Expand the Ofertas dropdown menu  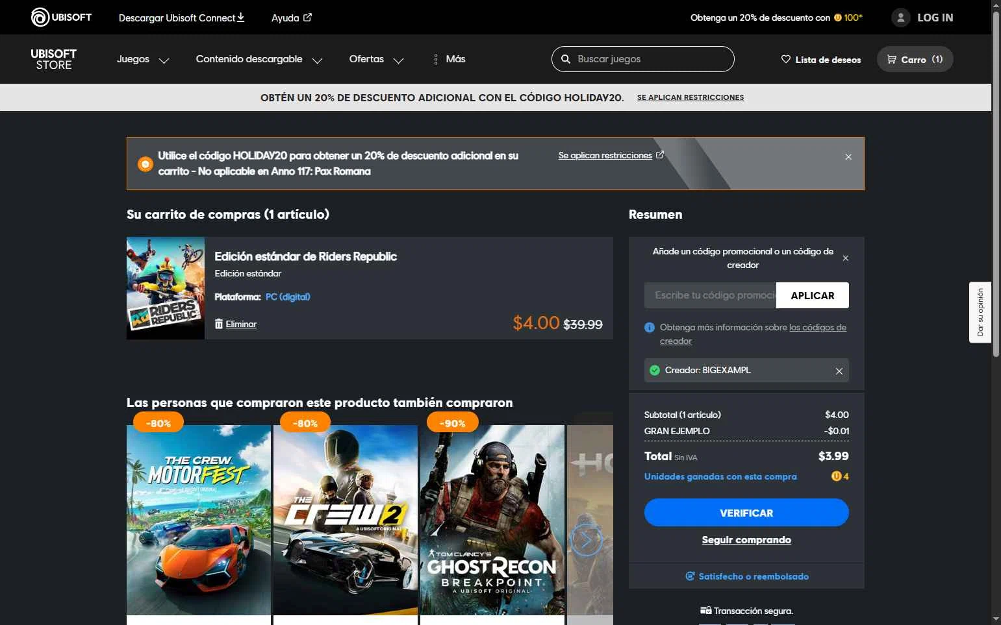[377, 59]
